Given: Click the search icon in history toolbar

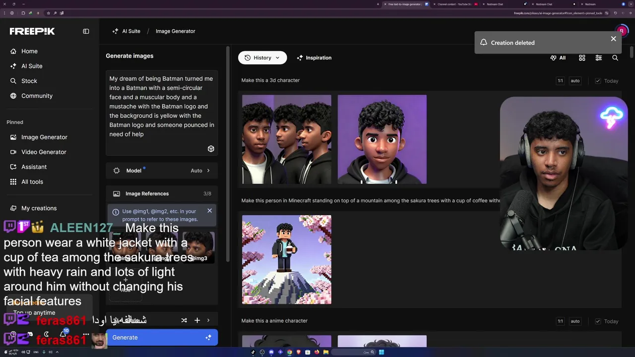Looking at the screenshot, I should click(x=615, y=58).
